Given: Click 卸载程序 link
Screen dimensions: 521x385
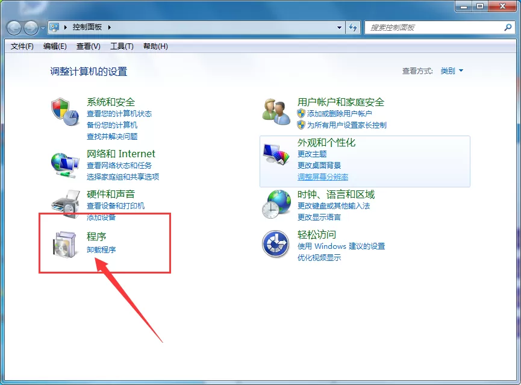Looking at the screenshot, I should tap(101, 249).
